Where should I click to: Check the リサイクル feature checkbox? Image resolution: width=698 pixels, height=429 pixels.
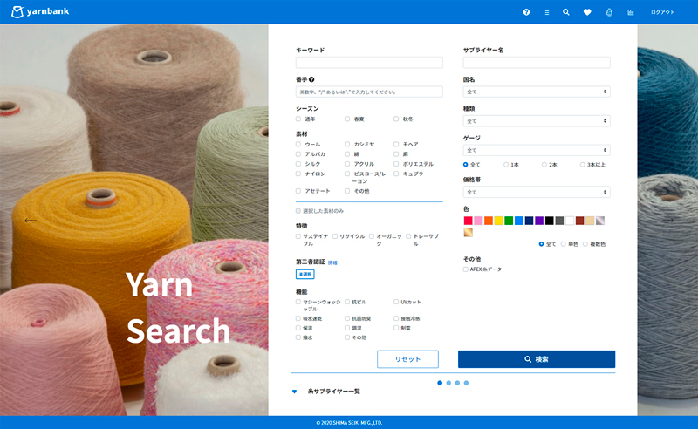[335, 236]
